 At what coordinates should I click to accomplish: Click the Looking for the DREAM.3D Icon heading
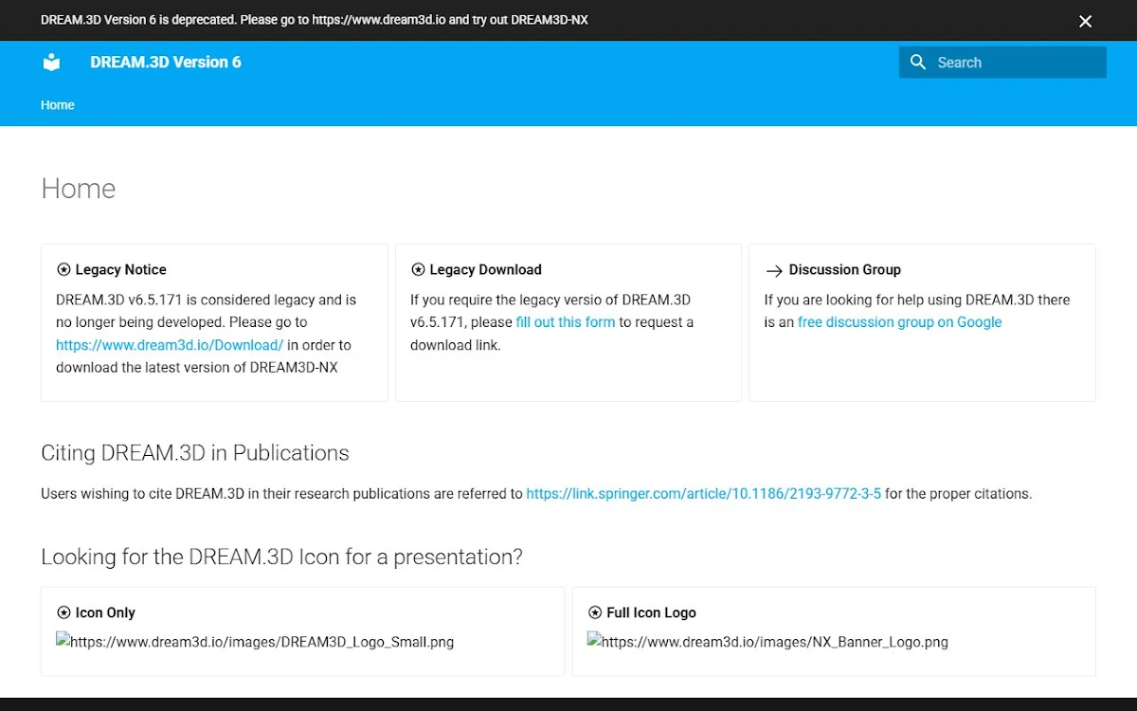point(281,556)
